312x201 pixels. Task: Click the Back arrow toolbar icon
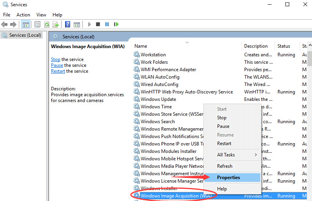(4, 24)
